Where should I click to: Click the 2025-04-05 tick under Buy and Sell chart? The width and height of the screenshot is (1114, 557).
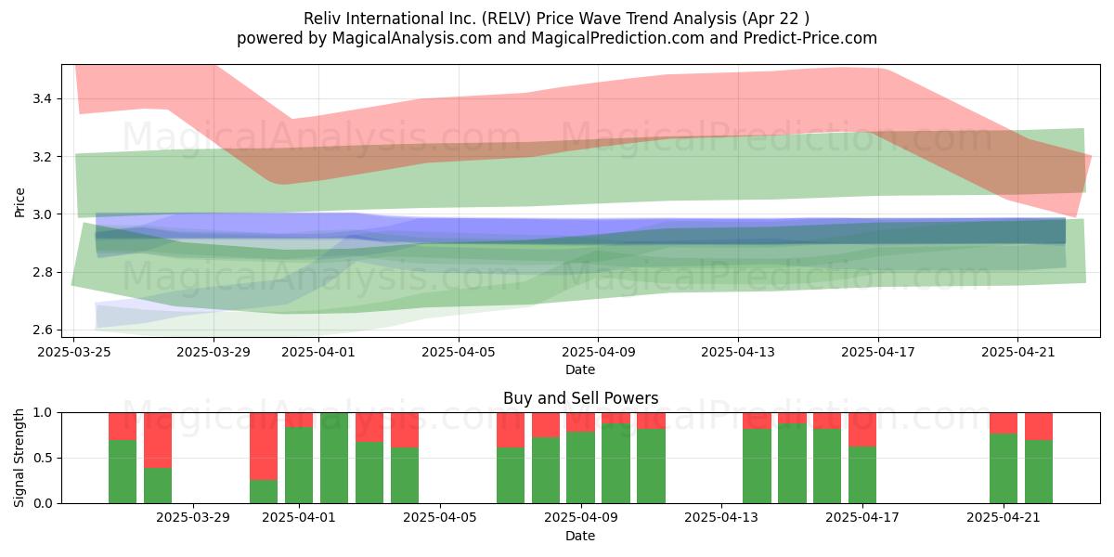click(440, 519)
